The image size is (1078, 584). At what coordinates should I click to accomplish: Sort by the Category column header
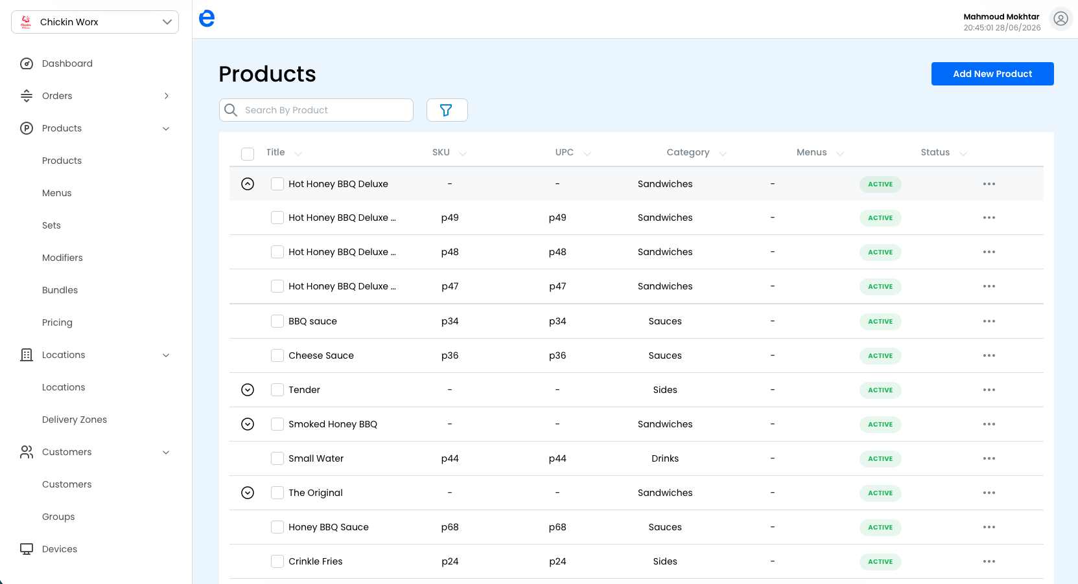tap(696, 153)
